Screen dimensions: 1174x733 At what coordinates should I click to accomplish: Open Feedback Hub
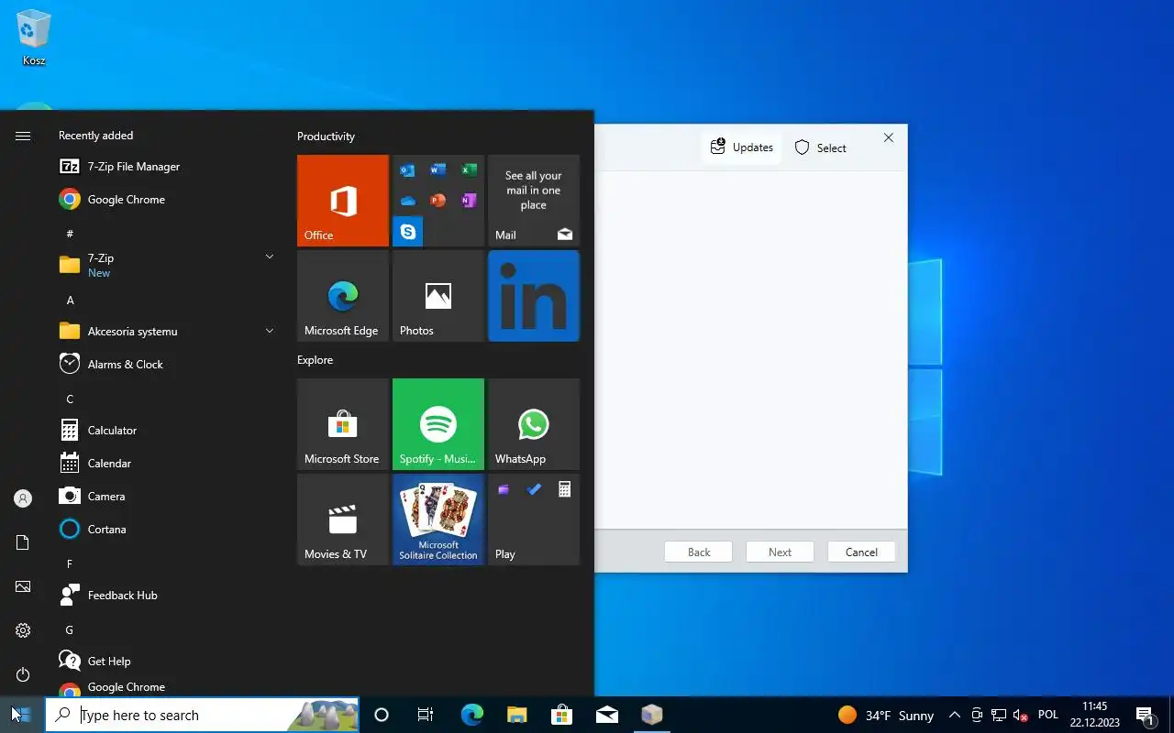click(x=167, y=596)
